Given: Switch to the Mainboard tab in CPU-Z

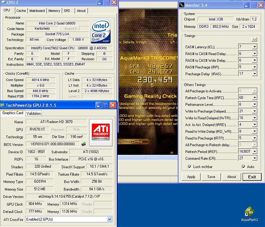Looking at the screenshot, I should point(37,11).
